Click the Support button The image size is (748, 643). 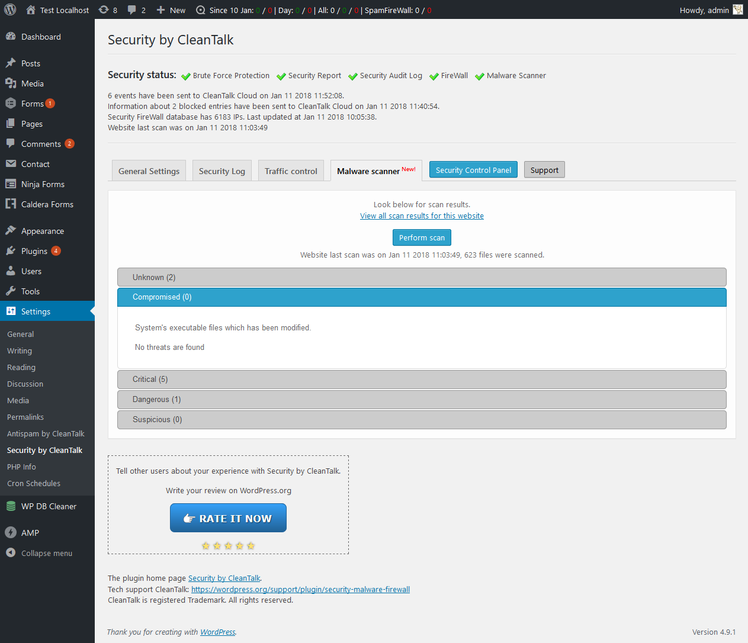(x=544, y=170)
